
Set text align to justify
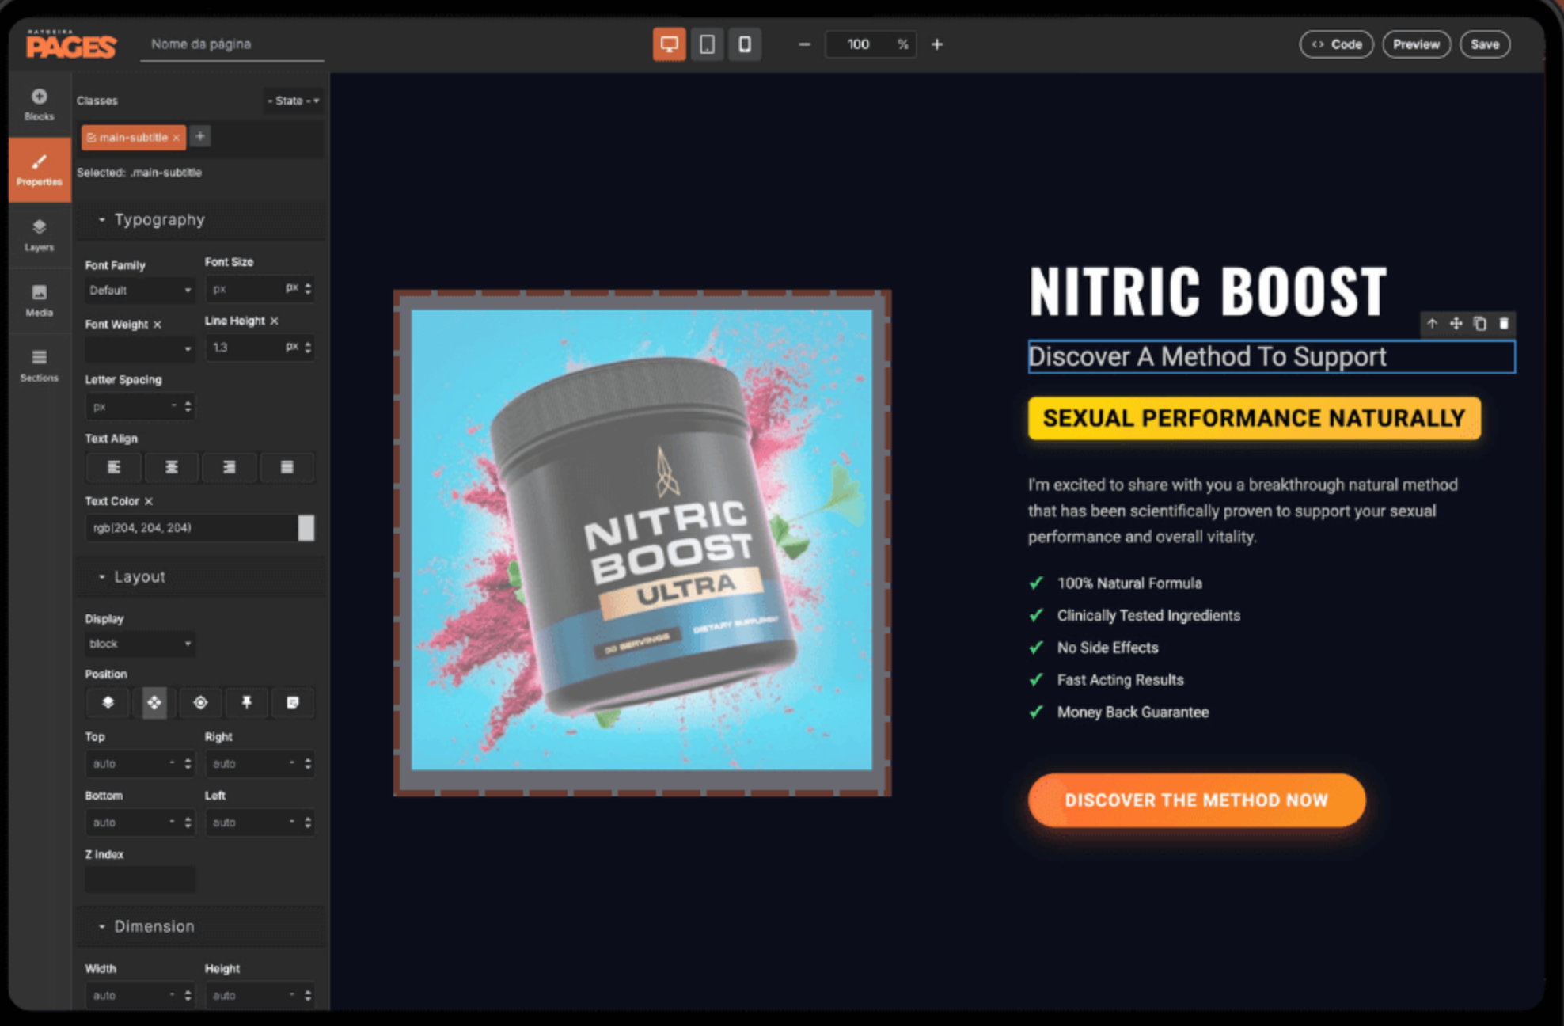[287, 467]
